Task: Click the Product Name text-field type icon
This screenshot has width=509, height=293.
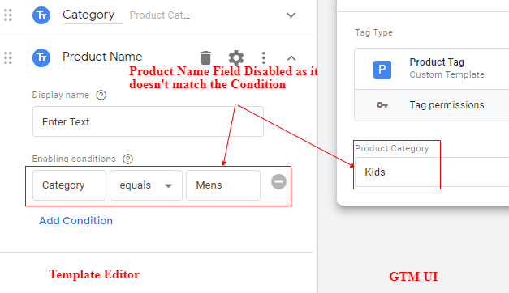Action: point(41,57)
